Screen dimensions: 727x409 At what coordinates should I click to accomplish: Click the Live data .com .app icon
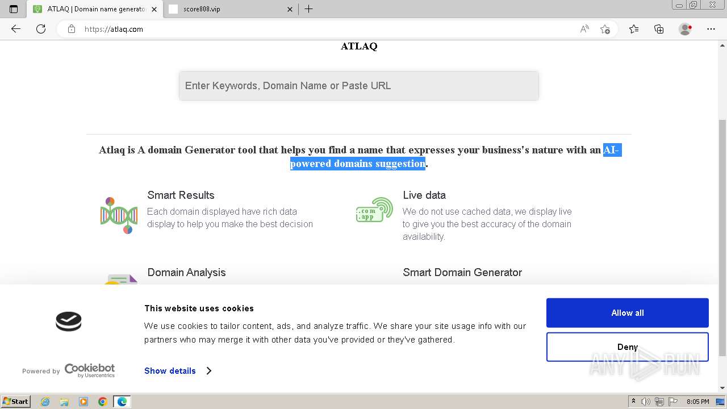click(375, 210)
